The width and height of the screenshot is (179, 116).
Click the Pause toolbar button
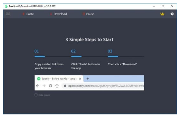pos(89,14)
